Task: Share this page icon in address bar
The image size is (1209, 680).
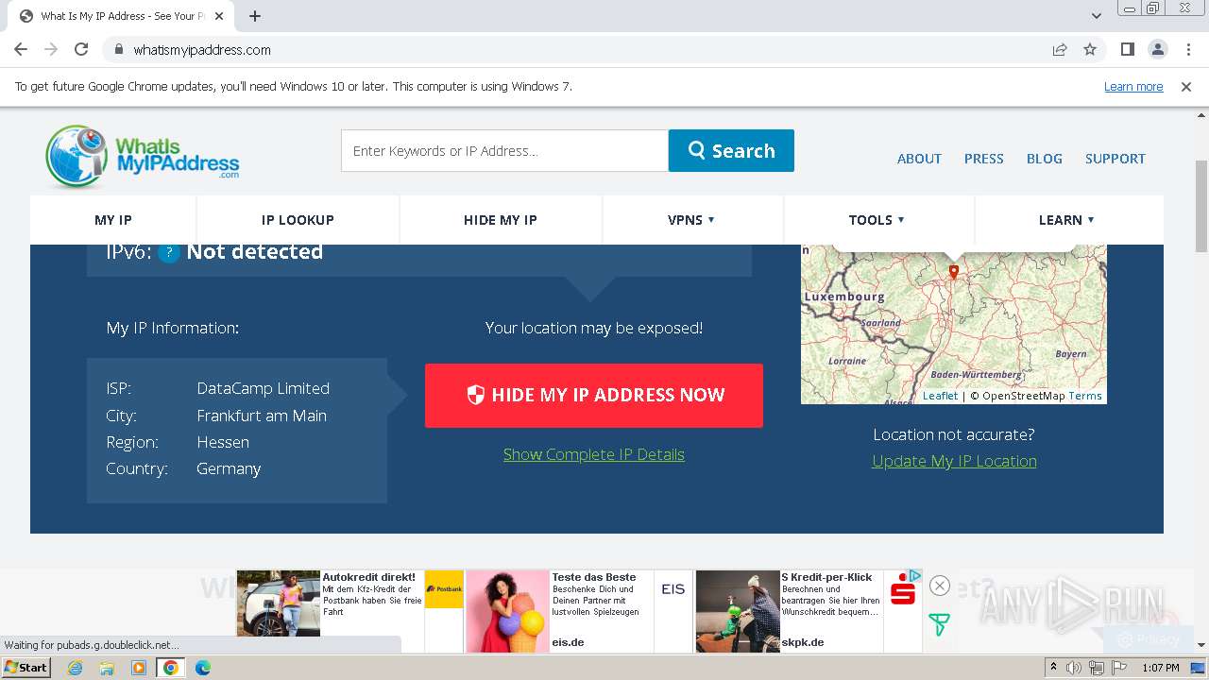Action: click(1060, 49)
